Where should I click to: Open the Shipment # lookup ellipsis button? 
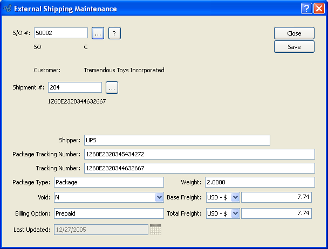112,87
